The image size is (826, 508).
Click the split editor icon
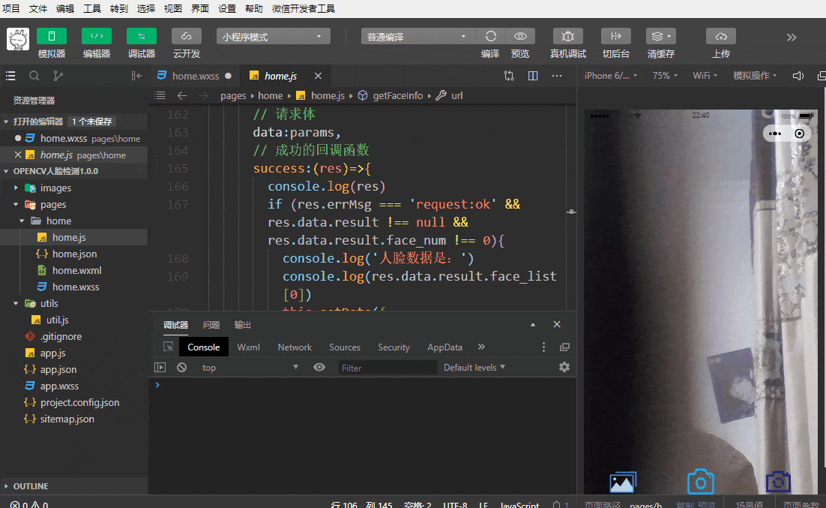coord(533,76)
